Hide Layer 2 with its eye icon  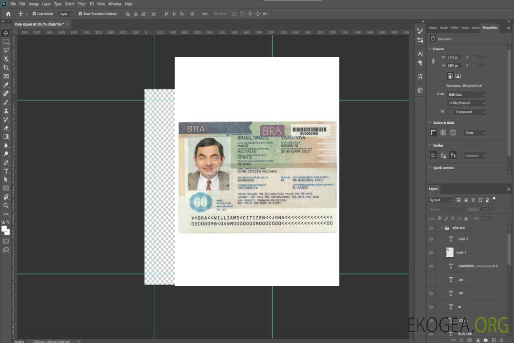click(431, 239)
